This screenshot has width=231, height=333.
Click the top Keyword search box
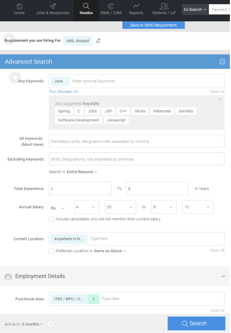(x=219, y=10)
